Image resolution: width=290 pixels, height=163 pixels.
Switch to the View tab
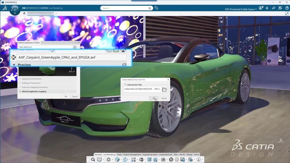176,155
